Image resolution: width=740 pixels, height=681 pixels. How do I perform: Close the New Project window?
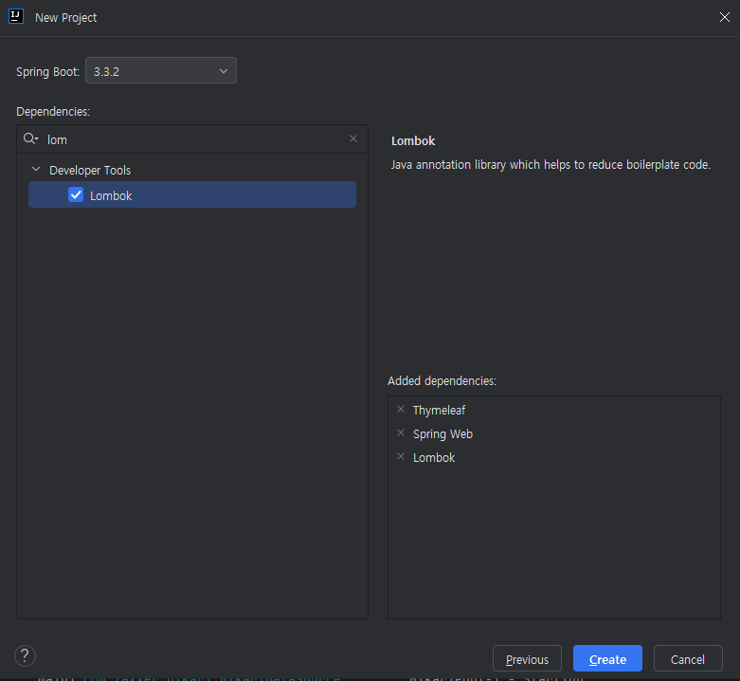click(725, 17)
